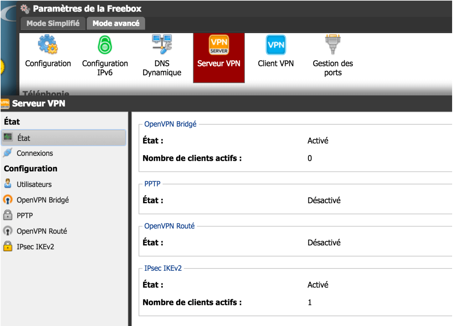The width and height of the screenshot is (454, 326).
Task: Click Désactivé status of OpenVPN Routé
Action: (x=324, y=243)
